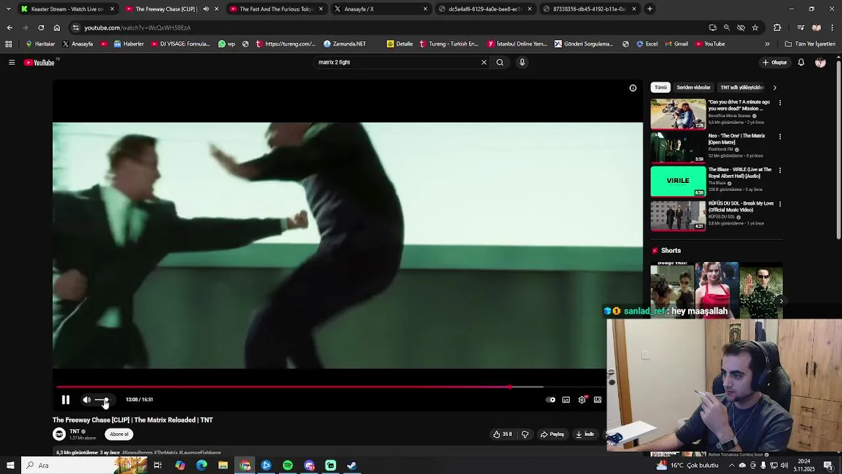842x474 pixels.
Task: Open the video info card icon
Action: coord(633,88)
